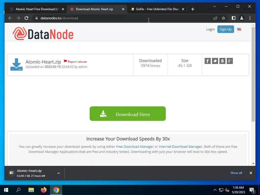Click the Google Plus share icon
Viewport: 260px width, 195px height.
(230, 61)
